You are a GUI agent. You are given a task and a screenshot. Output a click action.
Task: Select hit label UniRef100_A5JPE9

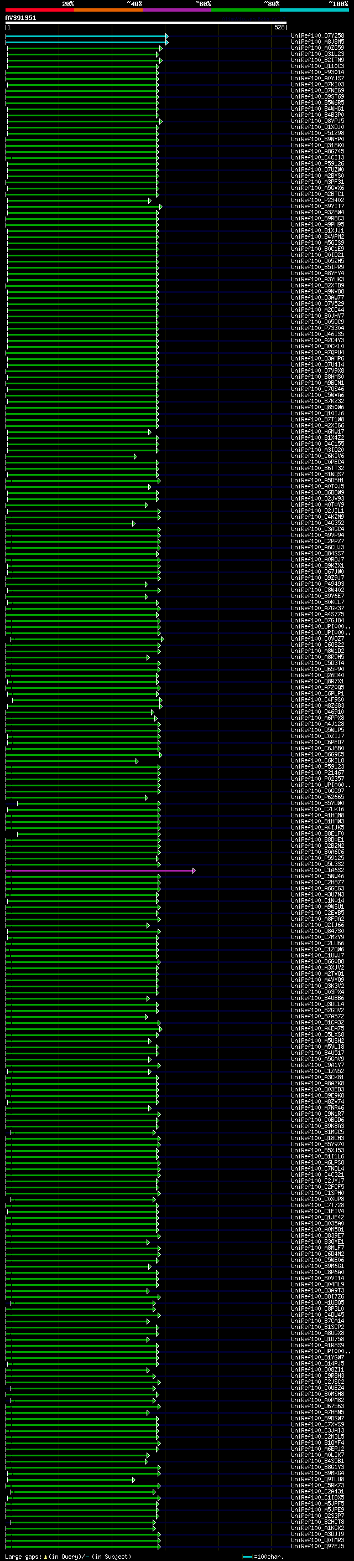click(317, 1510)
